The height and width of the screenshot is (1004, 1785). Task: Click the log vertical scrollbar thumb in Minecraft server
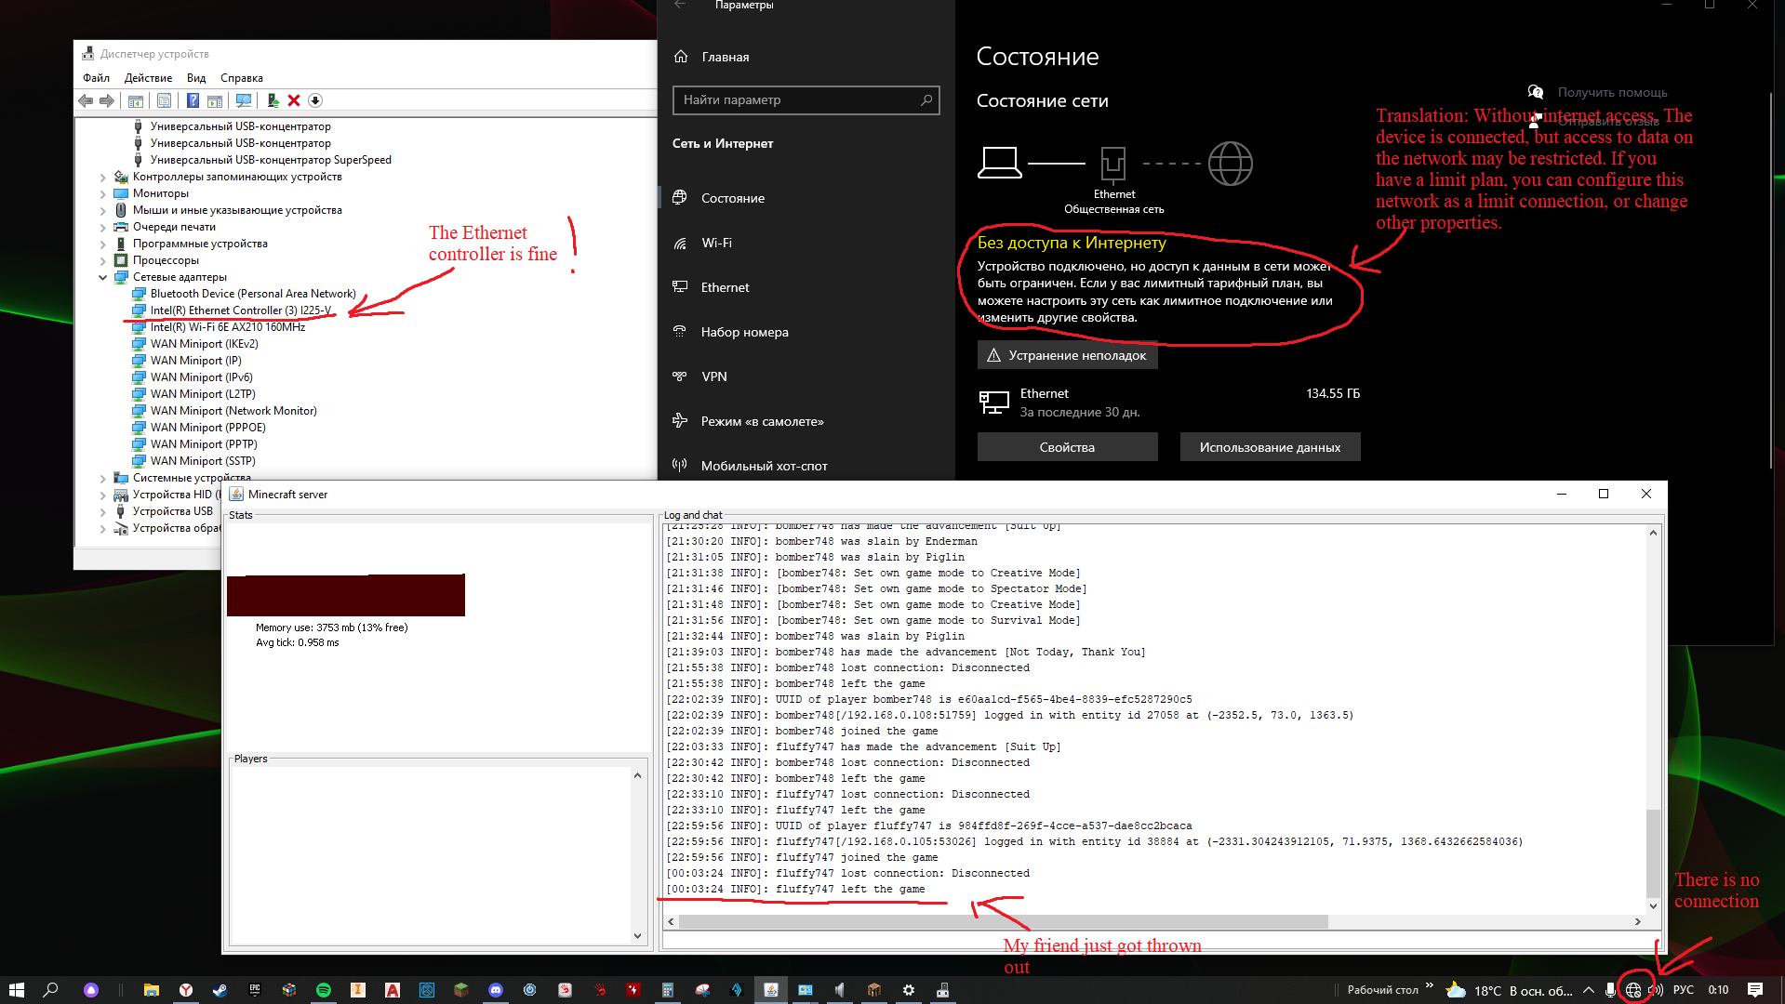1653,853
